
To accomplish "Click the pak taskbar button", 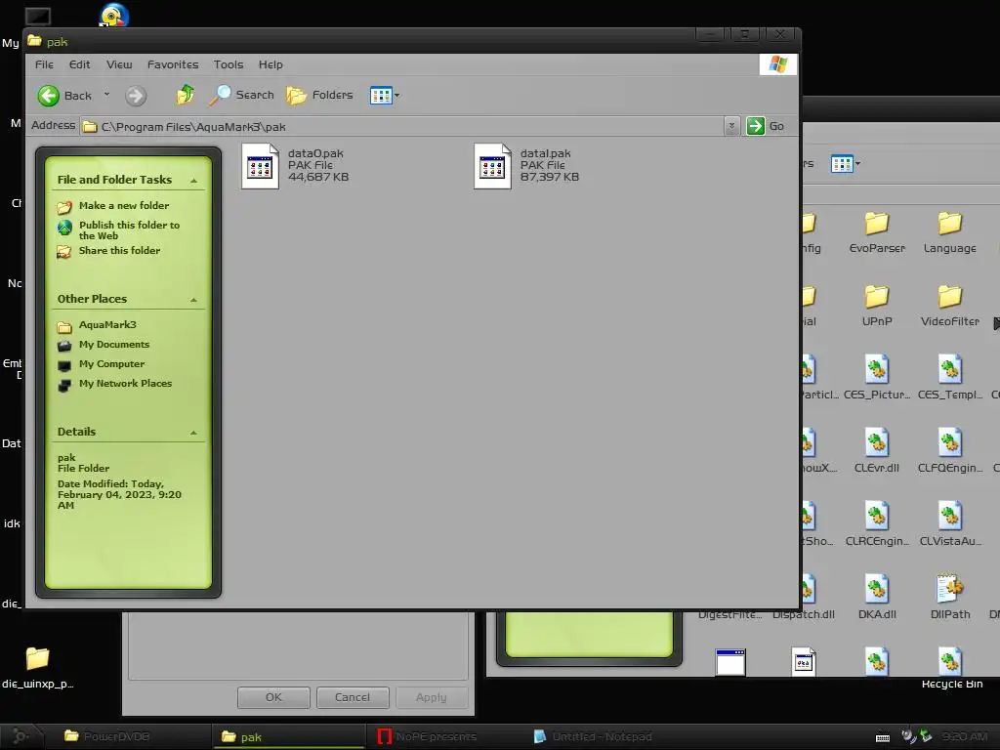I will coord(287,736).
